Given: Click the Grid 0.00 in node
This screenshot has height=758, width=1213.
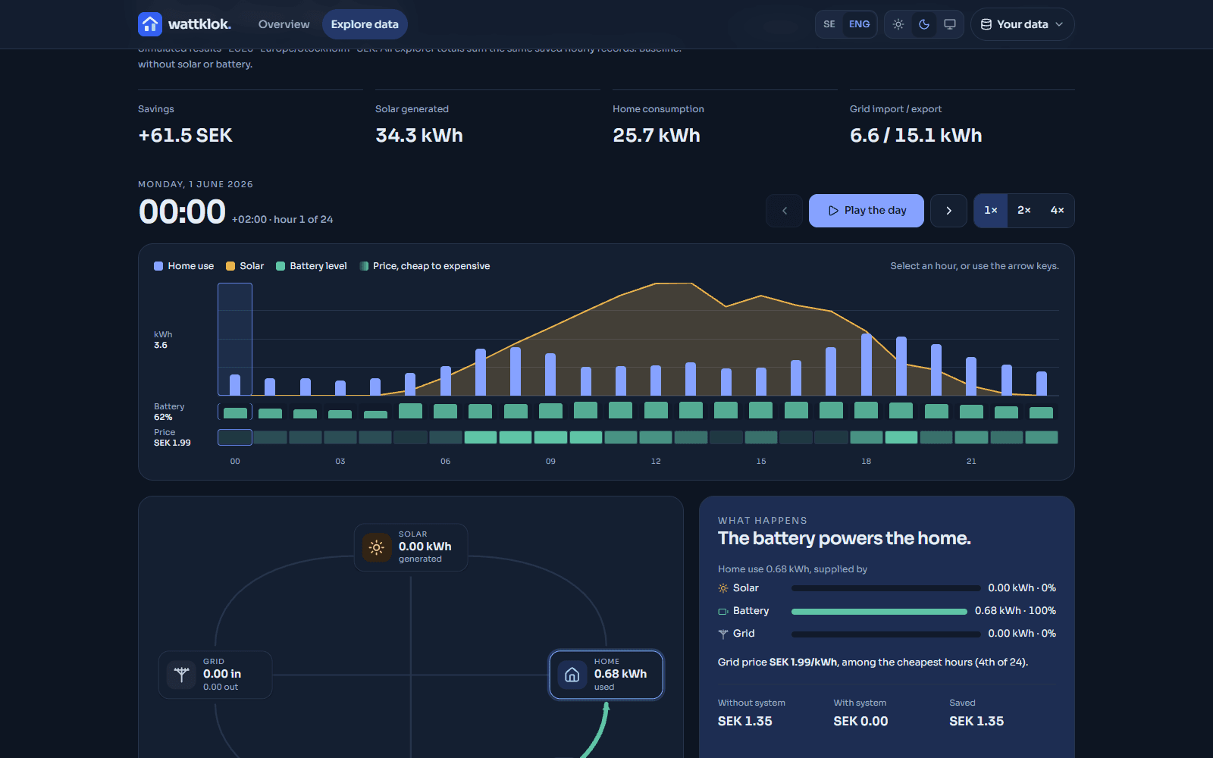Looking at the screenshot, I should click(x=215, y=675).
